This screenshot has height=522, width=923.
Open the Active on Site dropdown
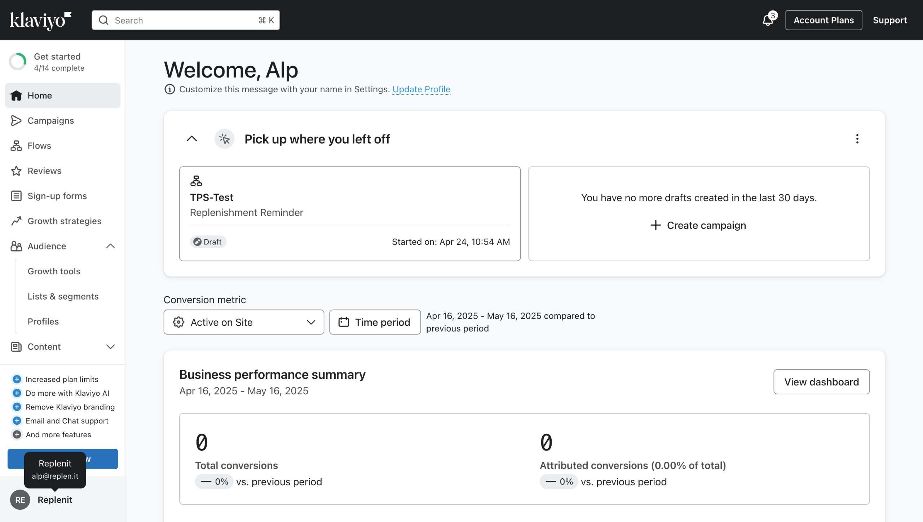[x=244, y=322]
